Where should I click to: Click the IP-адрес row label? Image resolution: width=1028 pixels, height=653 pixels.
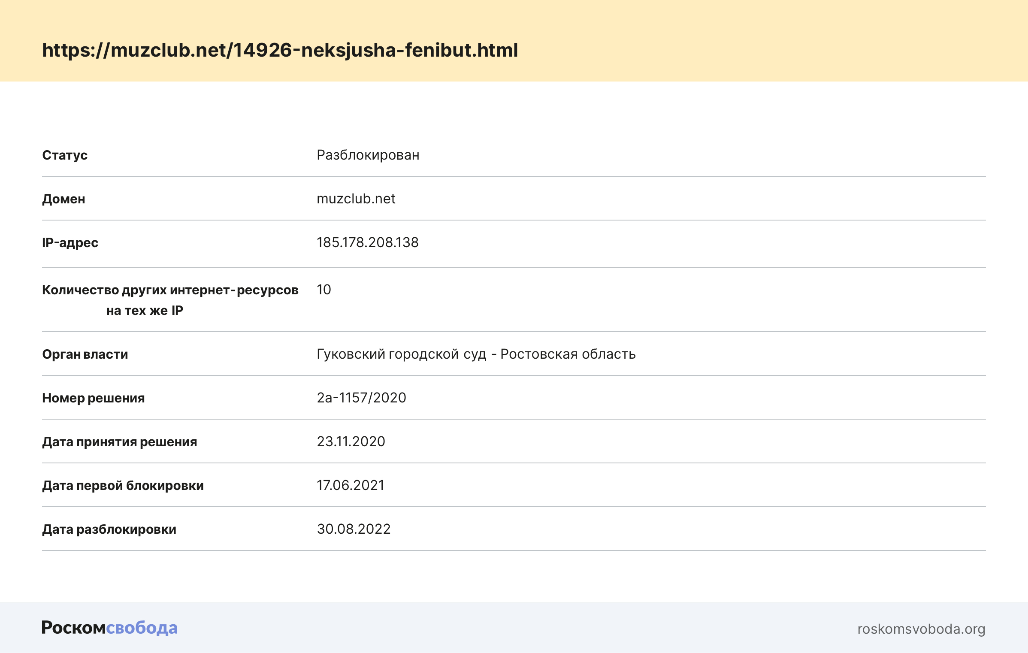70,243
